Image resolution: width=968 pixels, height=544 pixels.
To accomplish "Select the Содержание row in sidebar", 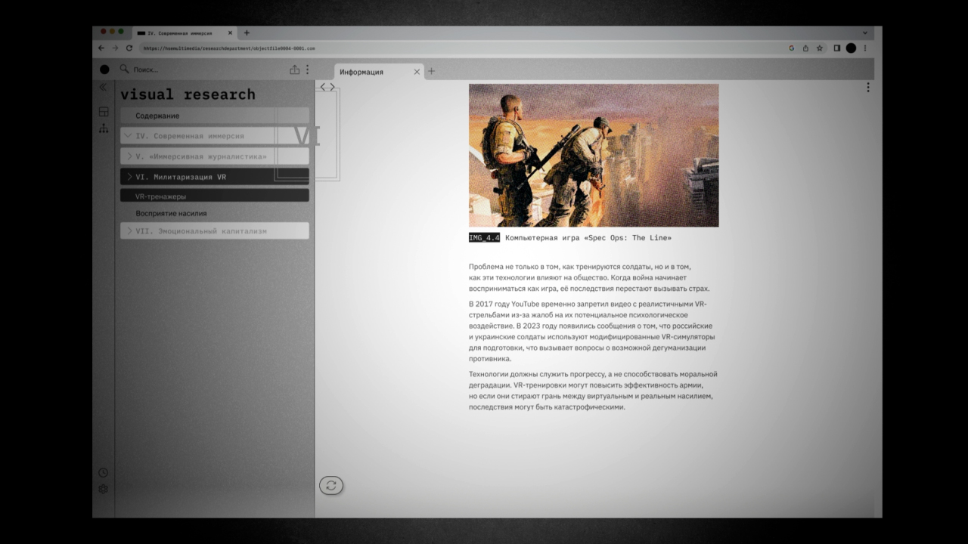I will [x=214, y=116].
